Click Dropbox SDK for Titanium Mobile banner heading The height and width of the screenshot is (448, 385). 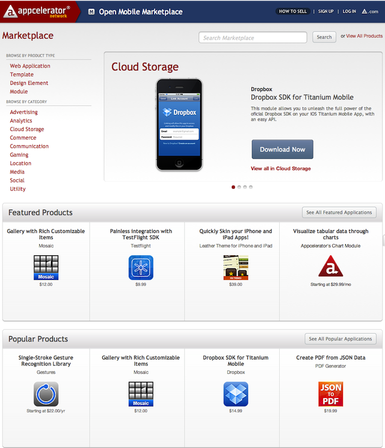pyautogui.click(x=302, y=98)
